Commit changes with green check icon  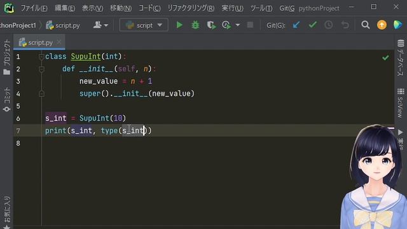[312, 25]
